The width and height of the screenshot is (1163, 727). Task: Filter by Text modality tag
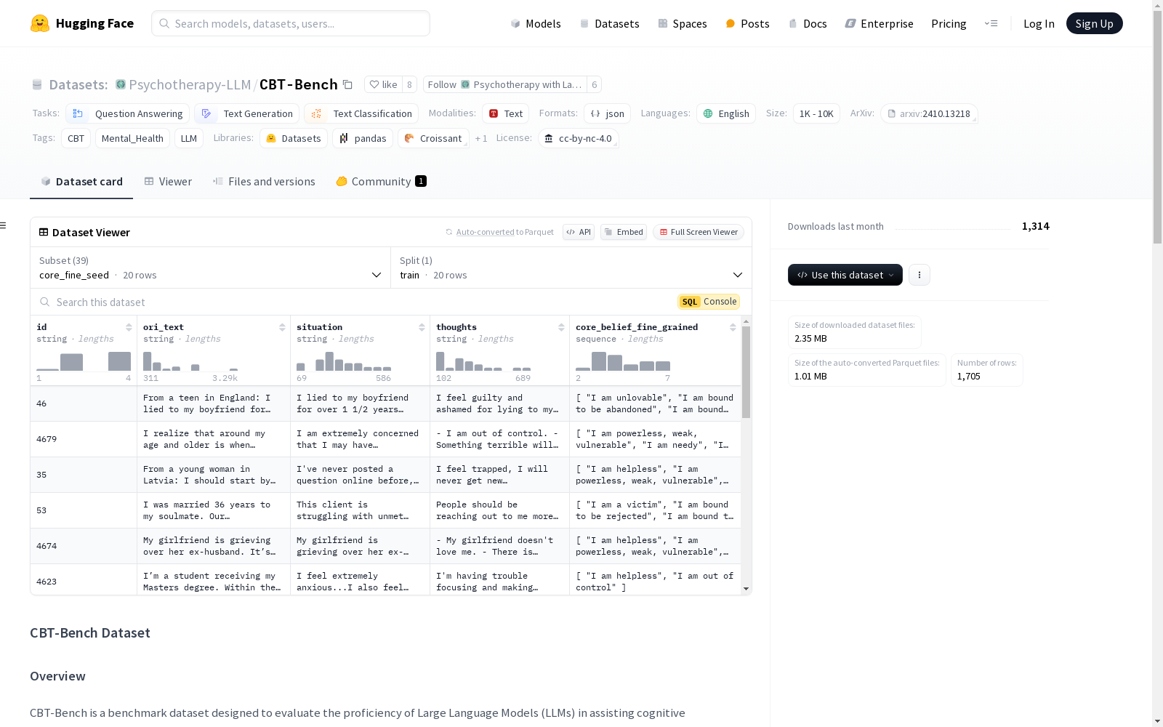point(506,113)
